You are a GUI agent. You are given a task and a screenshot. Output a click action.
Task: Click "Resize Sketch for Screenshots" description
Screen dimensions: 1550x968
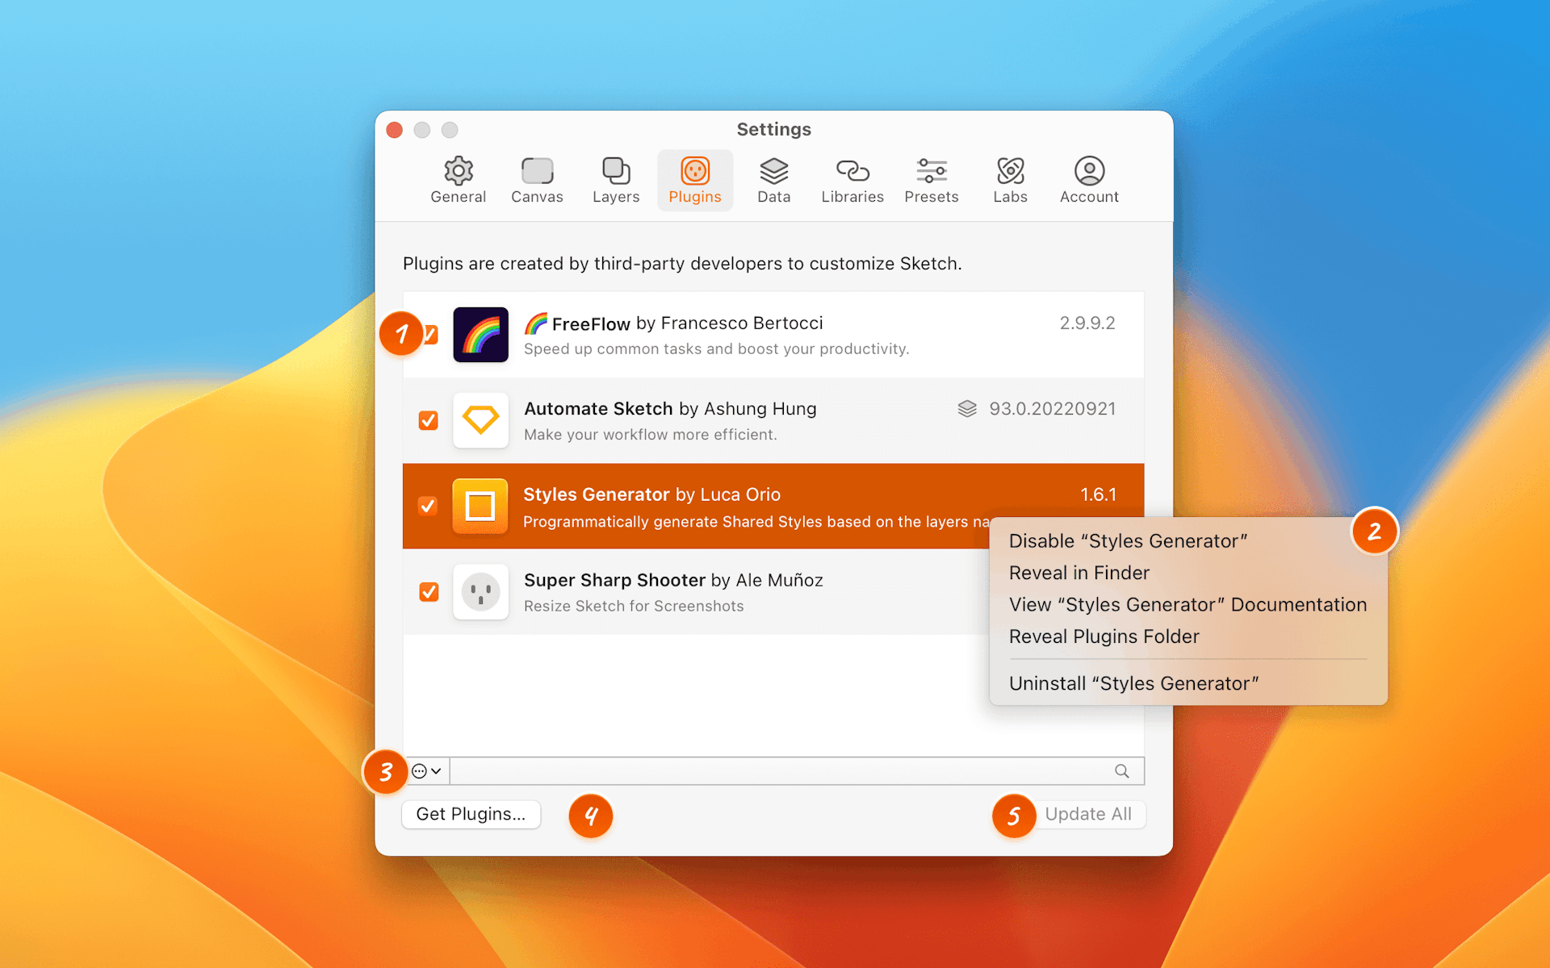[634, 607]
